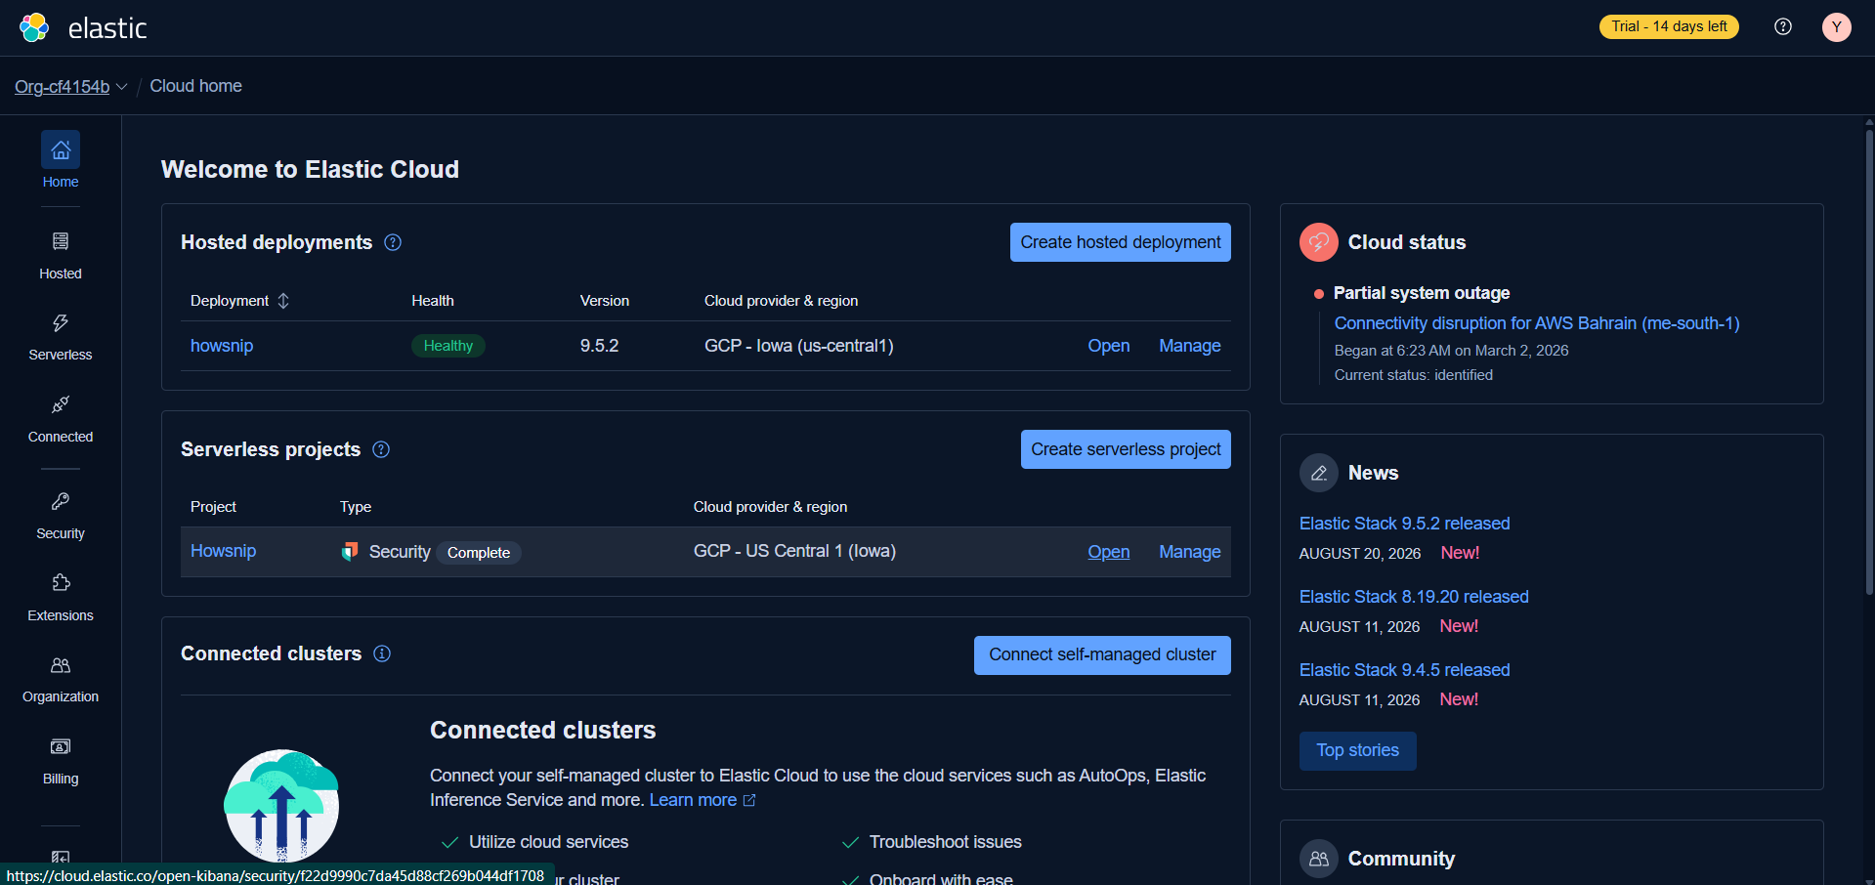Click Manage for the howsnip hosted deployment
Image resolution: width=1875 pixels, height=885 pixels.
[x=1190, y=346]
